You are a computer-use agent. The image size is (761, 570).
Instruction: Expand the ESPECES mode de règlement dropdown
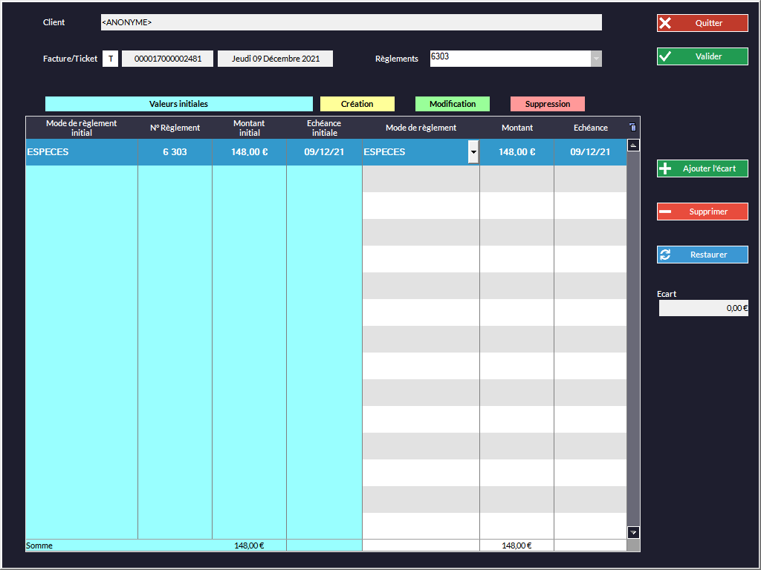[x=473, y=152]
